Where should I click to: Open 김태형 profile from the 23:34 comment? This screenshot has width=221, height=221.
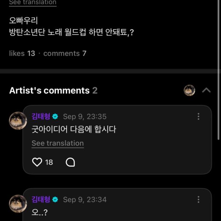(x=41, y=199)
